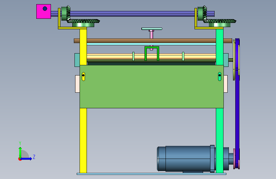Select the right vertical bevel gear on the shaft

click(x=202, y=13)
